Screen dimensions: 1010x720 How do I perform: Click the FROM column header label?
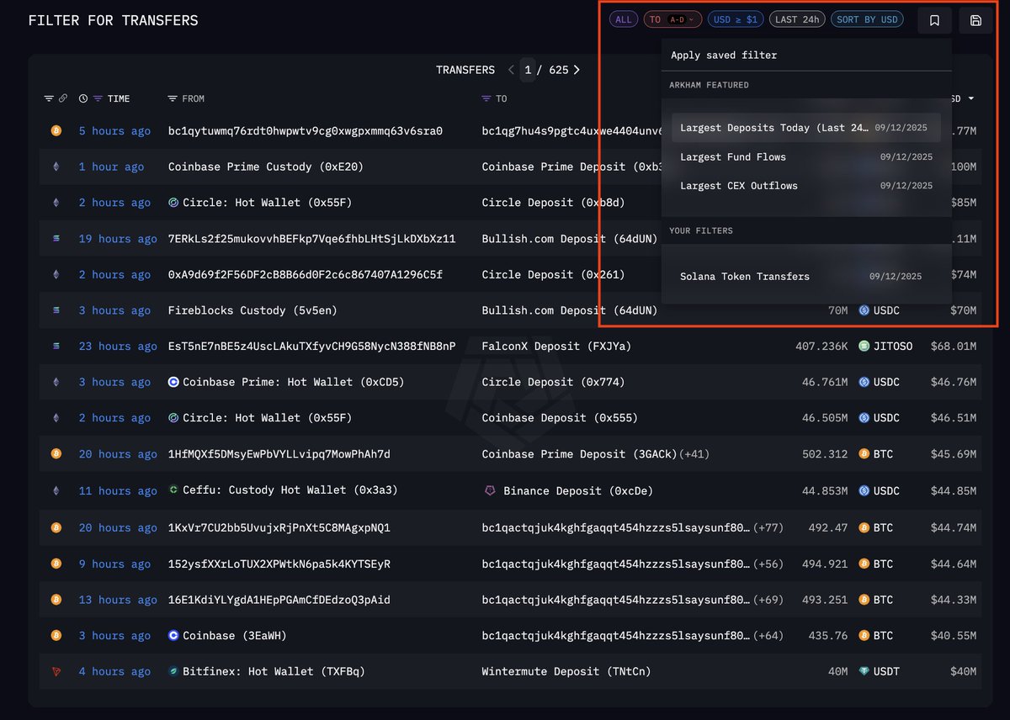pyautogui.click(x=193, y=98)
